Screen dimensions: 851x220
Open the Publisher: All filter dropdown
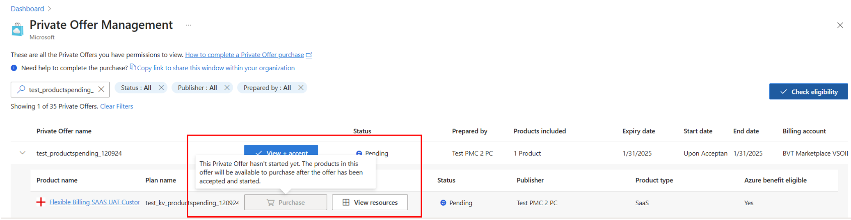(x=197, y=88)
